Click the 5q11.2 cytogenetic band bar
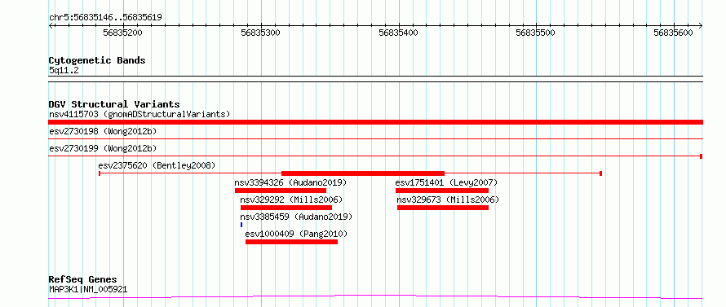 375,79
